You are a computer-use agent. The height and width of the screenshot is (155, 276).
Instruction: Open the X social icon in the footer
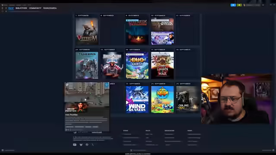tap(93, 145)
